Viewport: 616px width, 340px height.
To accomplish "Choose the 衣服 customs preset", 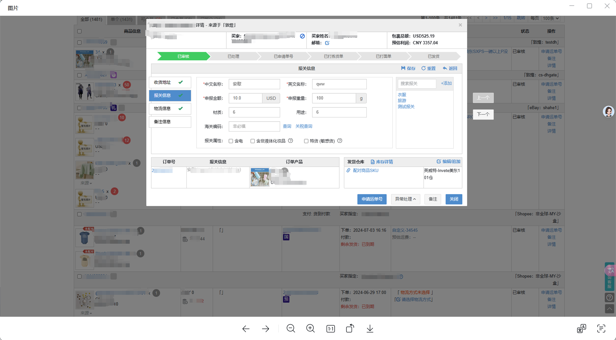I will click(x=402, y=95).
